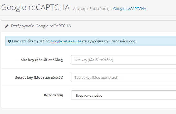Click the pencil edit icon in panel heading
This screenshot has height=114, width=176.
click(7, 26)
